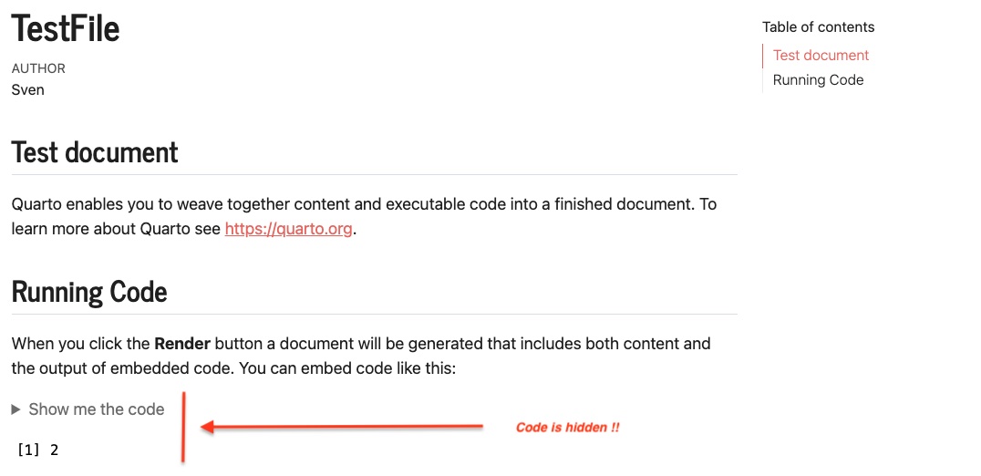
Task: Click the red vertical line annotation
Action: pos(183,427)
